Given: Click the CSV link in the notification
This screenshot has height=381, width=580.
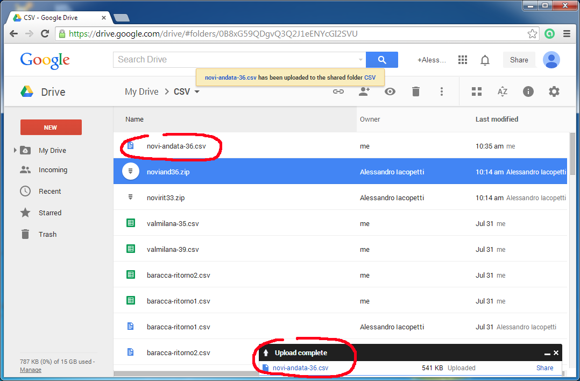Looking at the screenshot, I should click(370, 77).
